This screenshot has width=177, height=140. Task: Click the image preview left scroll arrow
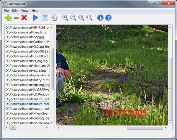58,128
